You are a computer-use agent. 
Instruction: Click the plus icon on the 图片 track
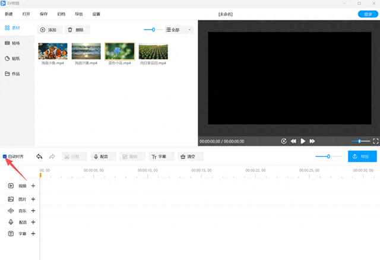[x=33, y=198]
